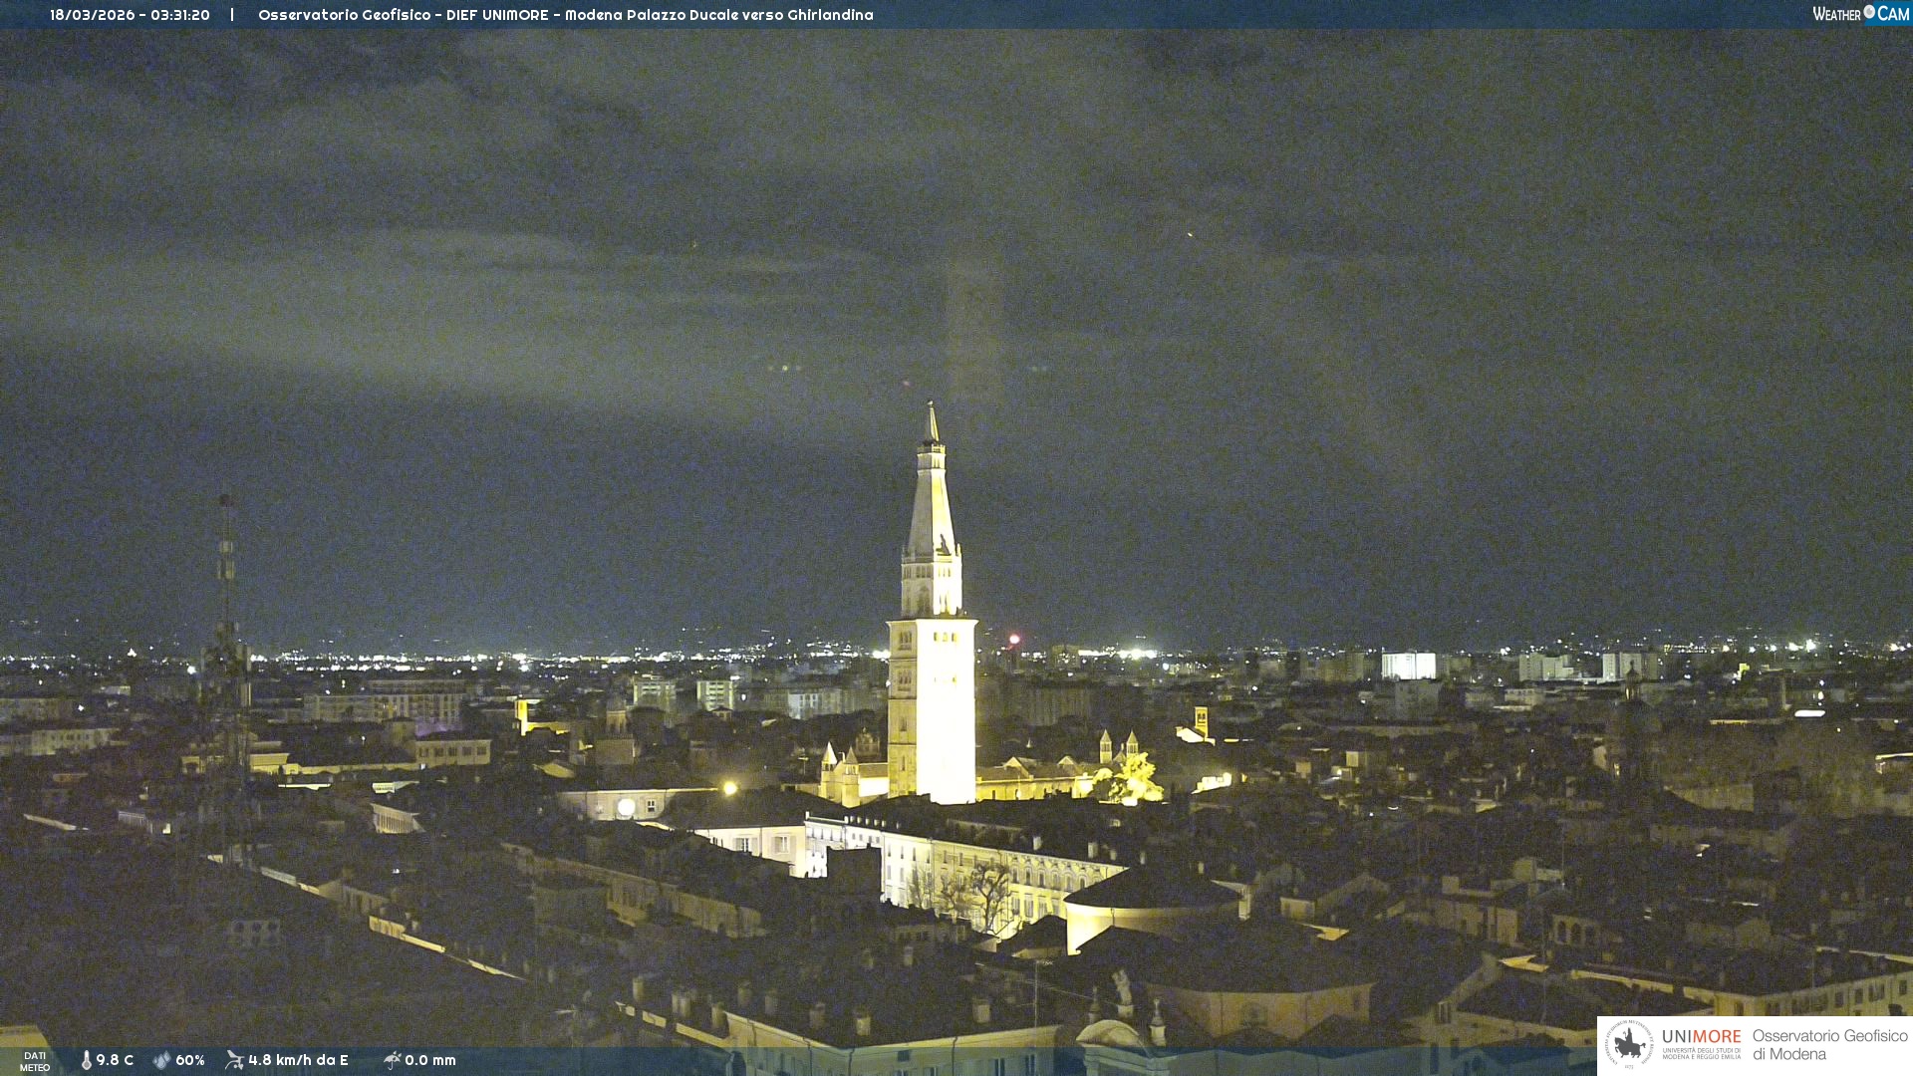This screenshot has width=1913, height=1076.
Task: Click the round glowing lamp on rooftop
Action: (x=626, y=807)
